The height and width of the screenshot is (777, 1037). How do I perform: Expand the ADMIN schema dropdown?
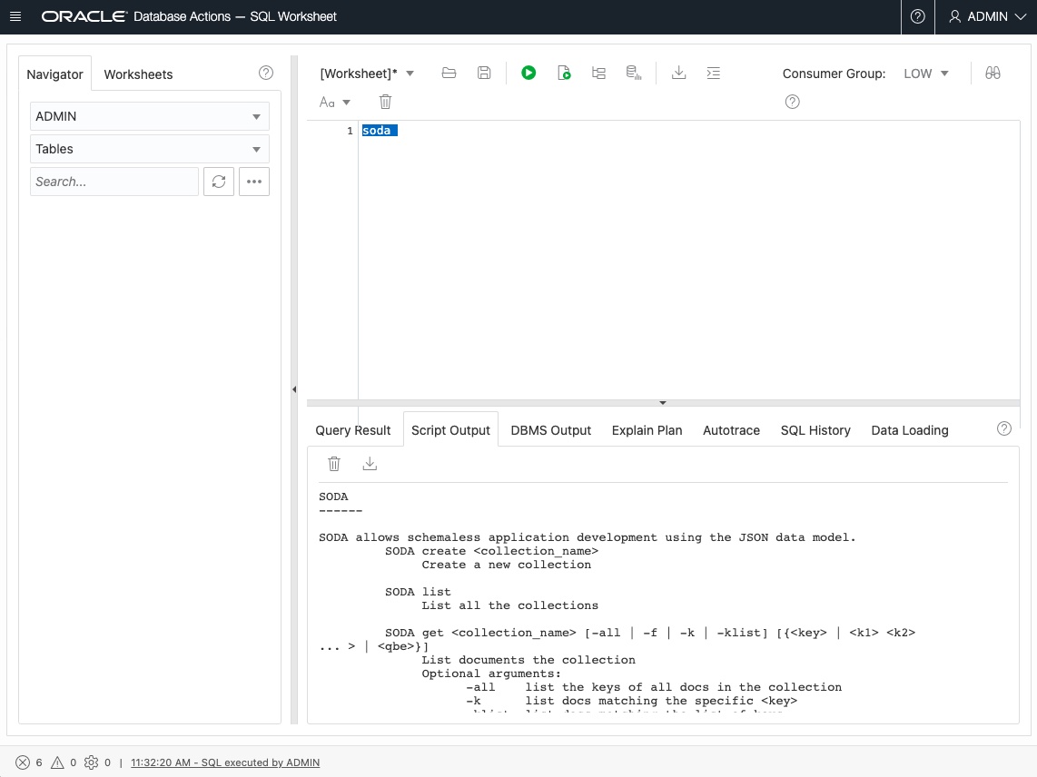[150, 116]
